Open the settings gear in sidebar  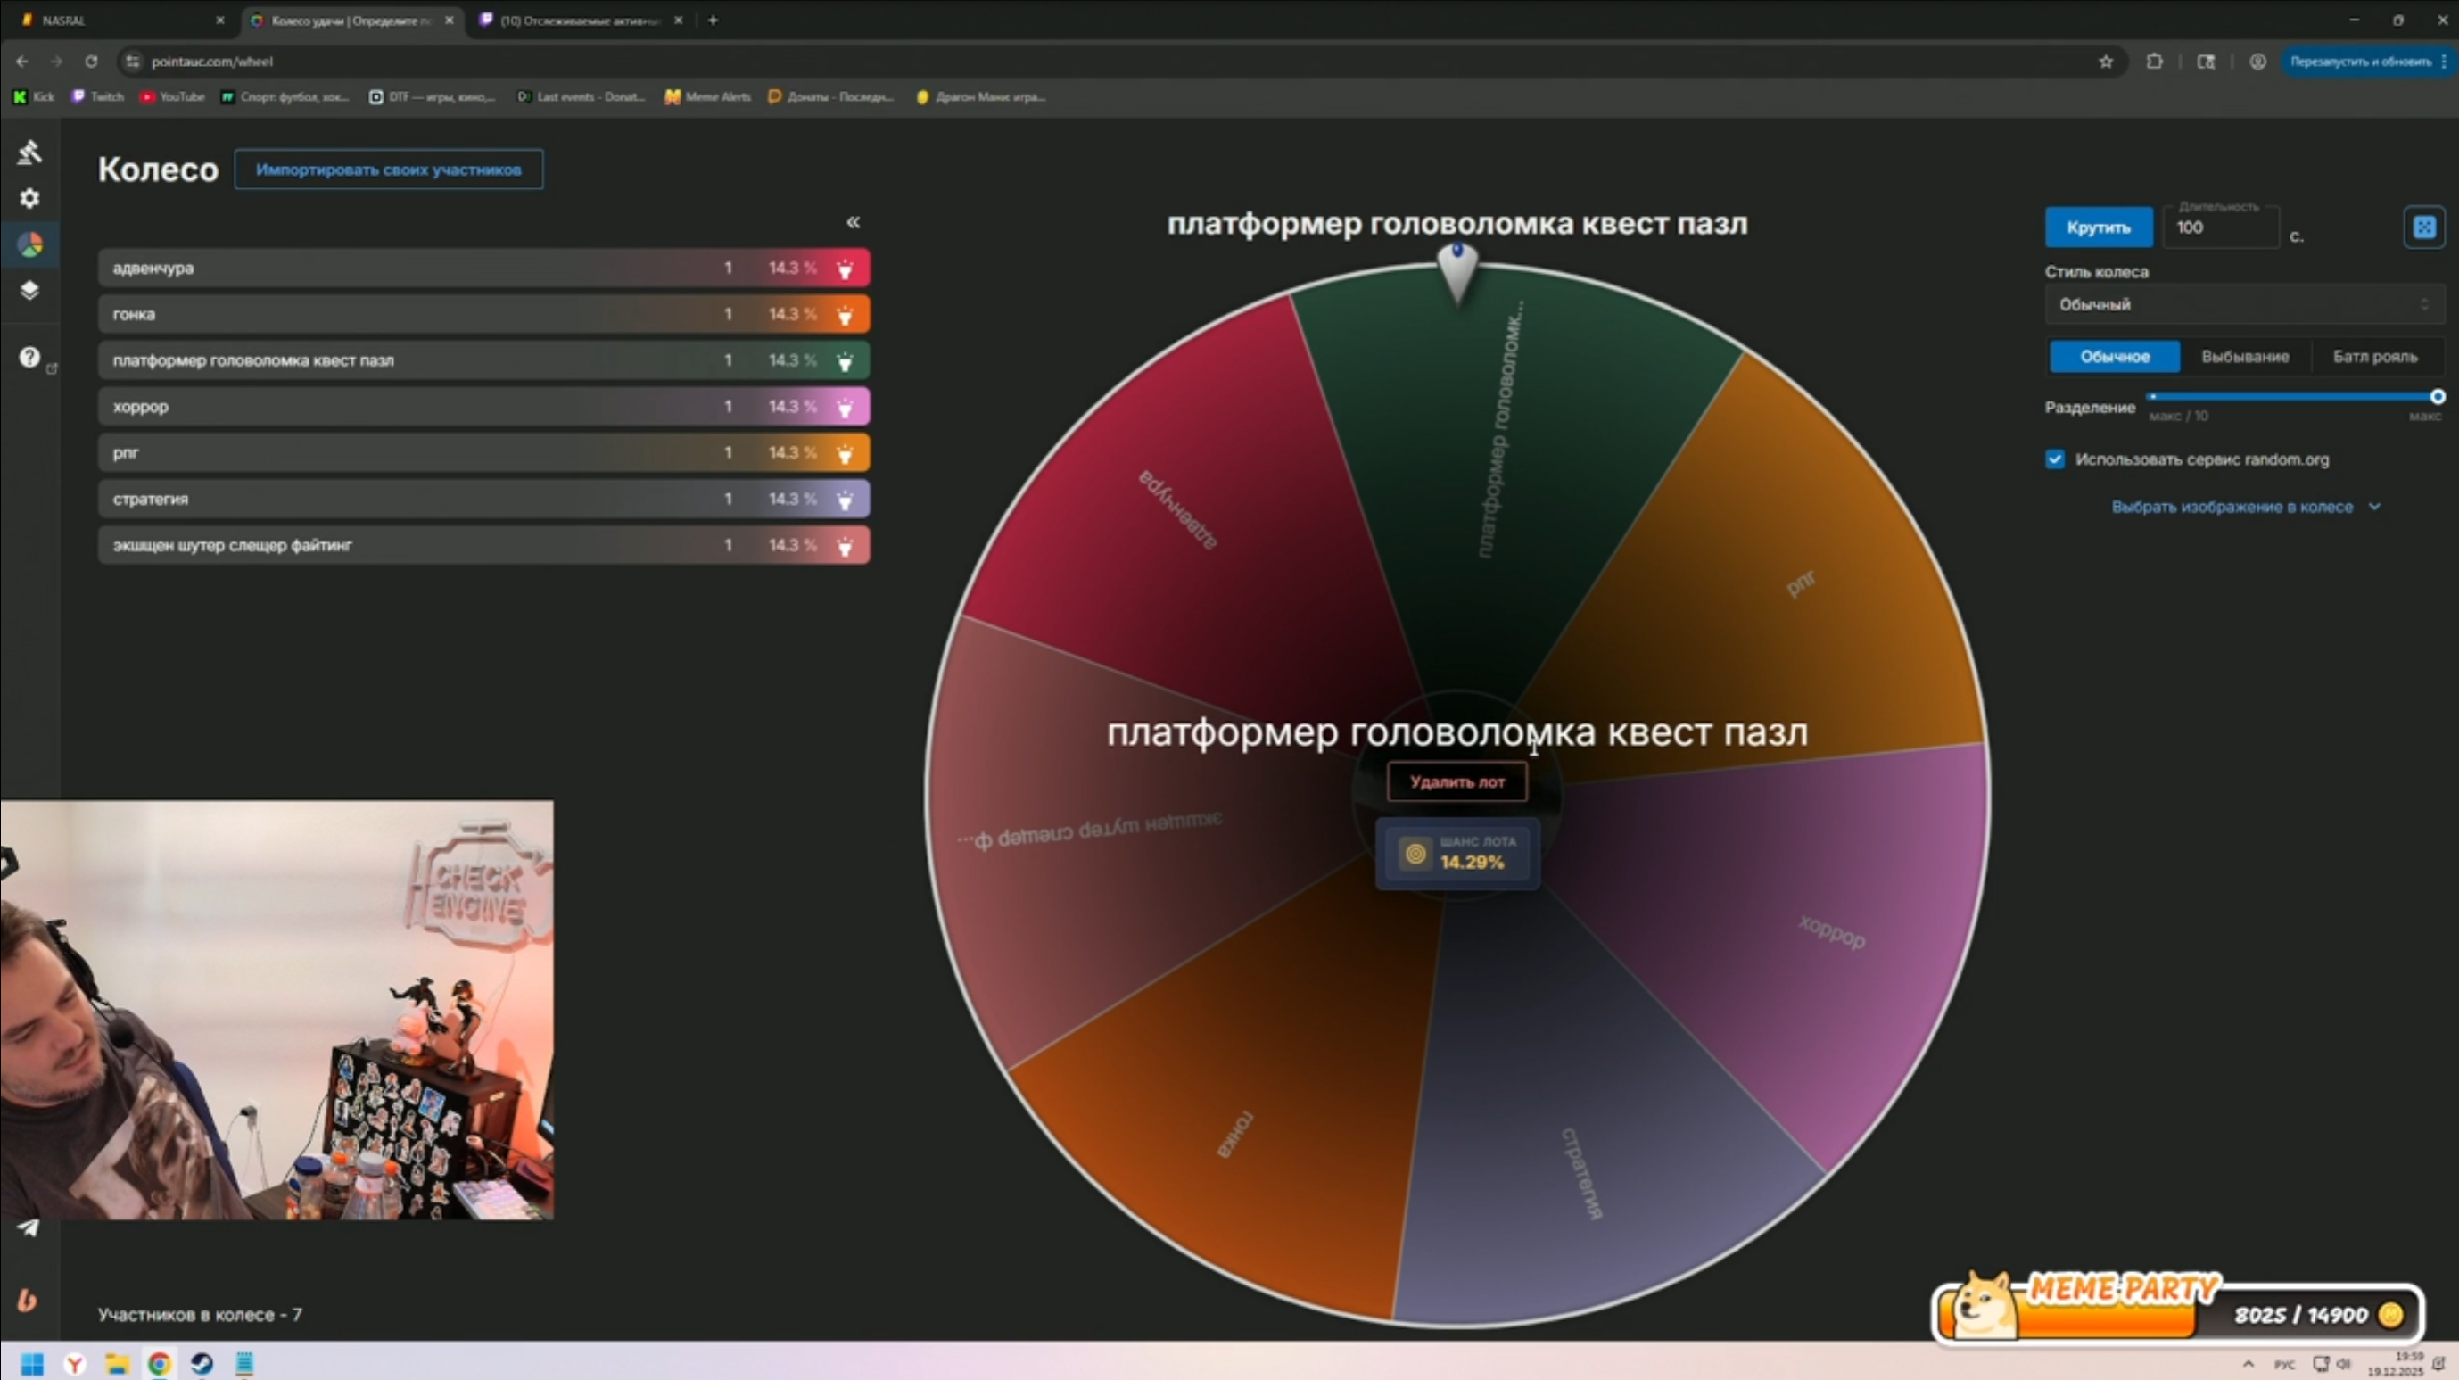click(x=29, y=198)
